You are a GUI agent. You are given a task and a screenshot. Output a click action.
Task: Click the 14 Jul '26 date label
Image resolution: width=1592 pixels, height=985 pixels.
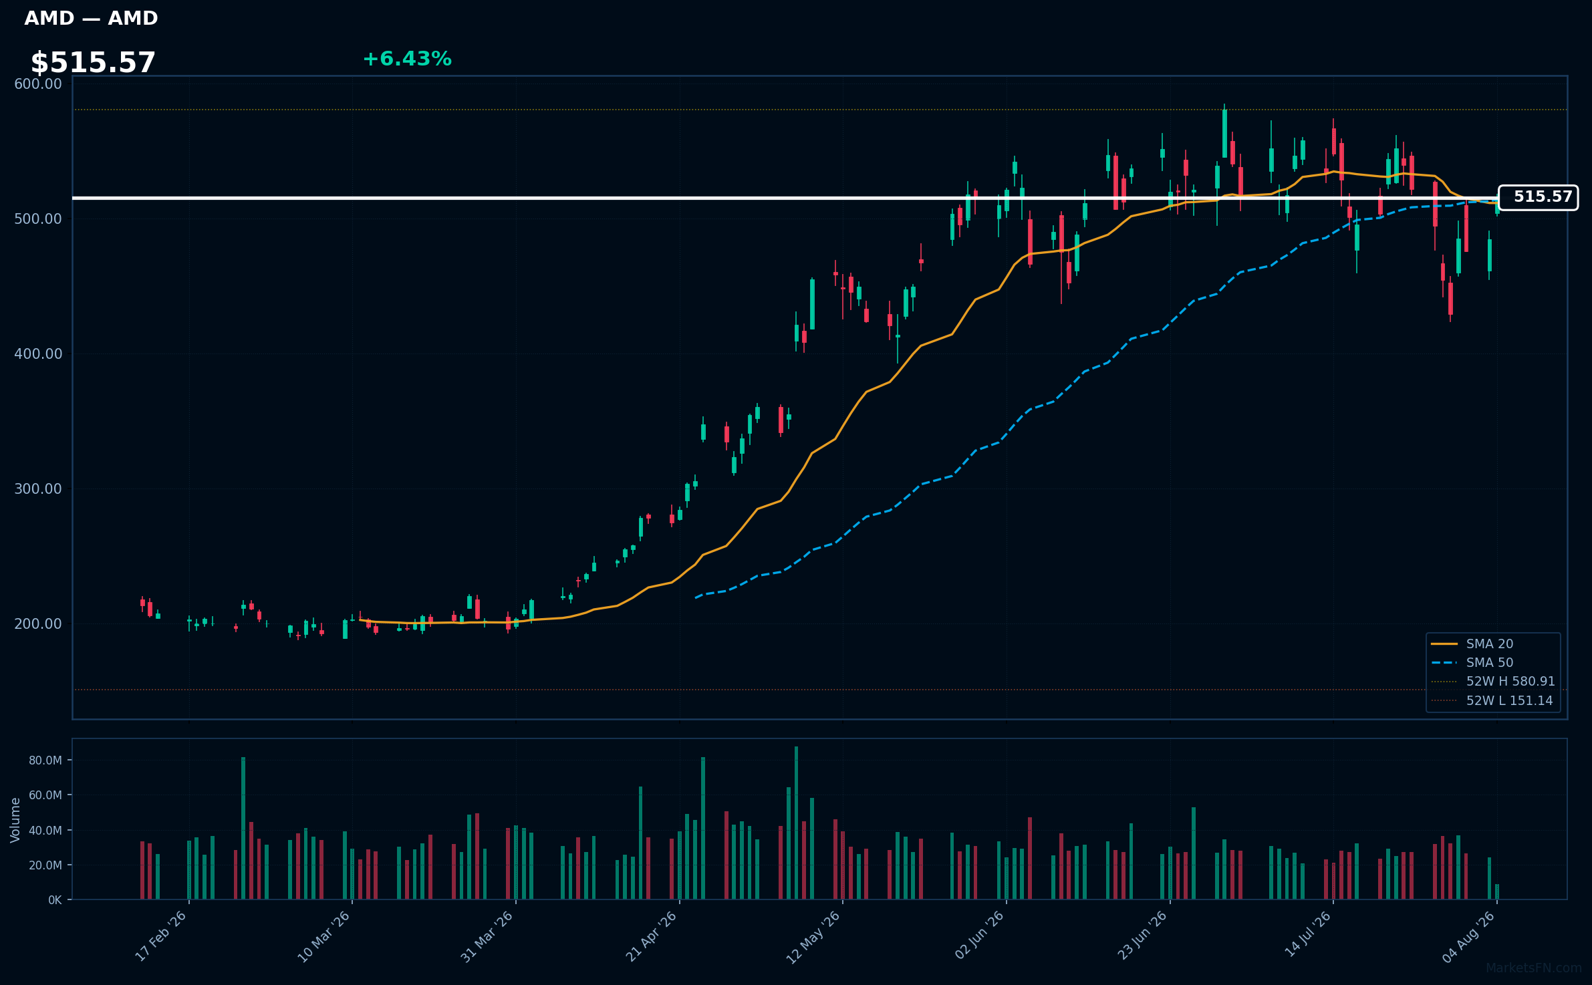pyautogui.click(x=1308, y=934)
